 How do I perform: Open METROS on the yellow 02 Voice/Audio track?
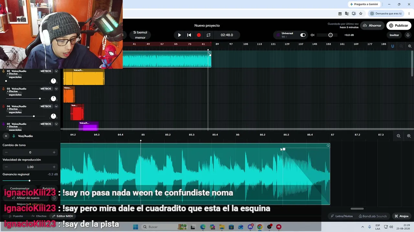[46, 71]
